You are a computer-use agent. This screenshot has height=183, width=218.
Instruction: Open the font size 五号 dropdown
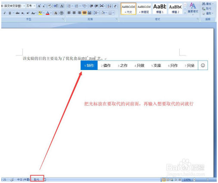pyautogui.click(x=34, y=6)
